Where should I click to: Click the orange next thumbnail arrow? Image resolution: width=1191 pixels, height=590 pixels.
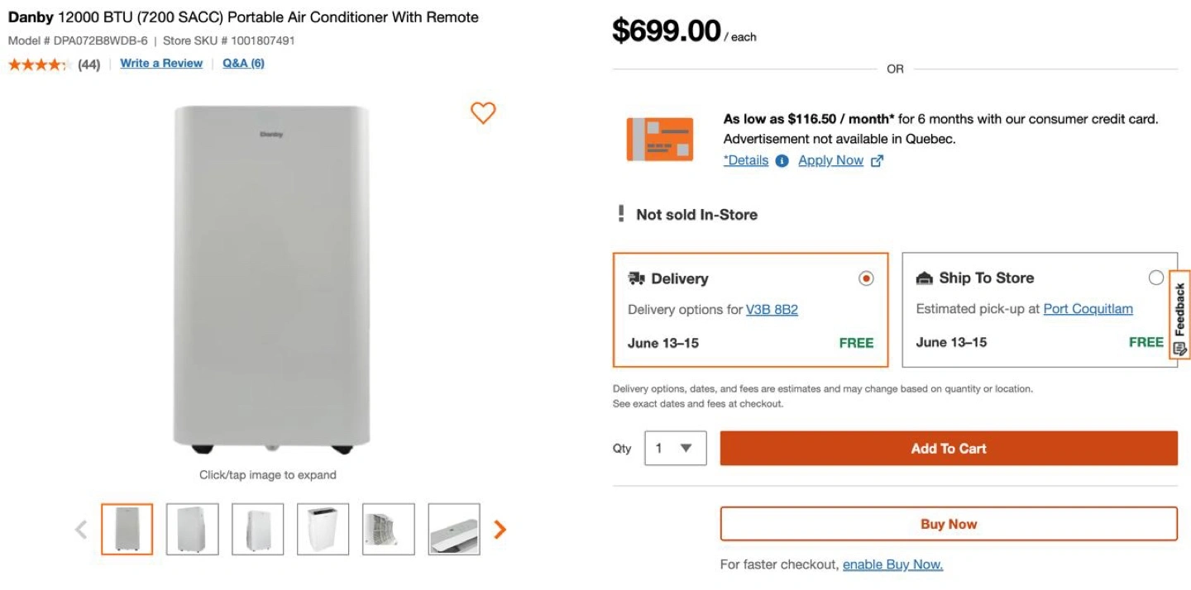(500, 529)
